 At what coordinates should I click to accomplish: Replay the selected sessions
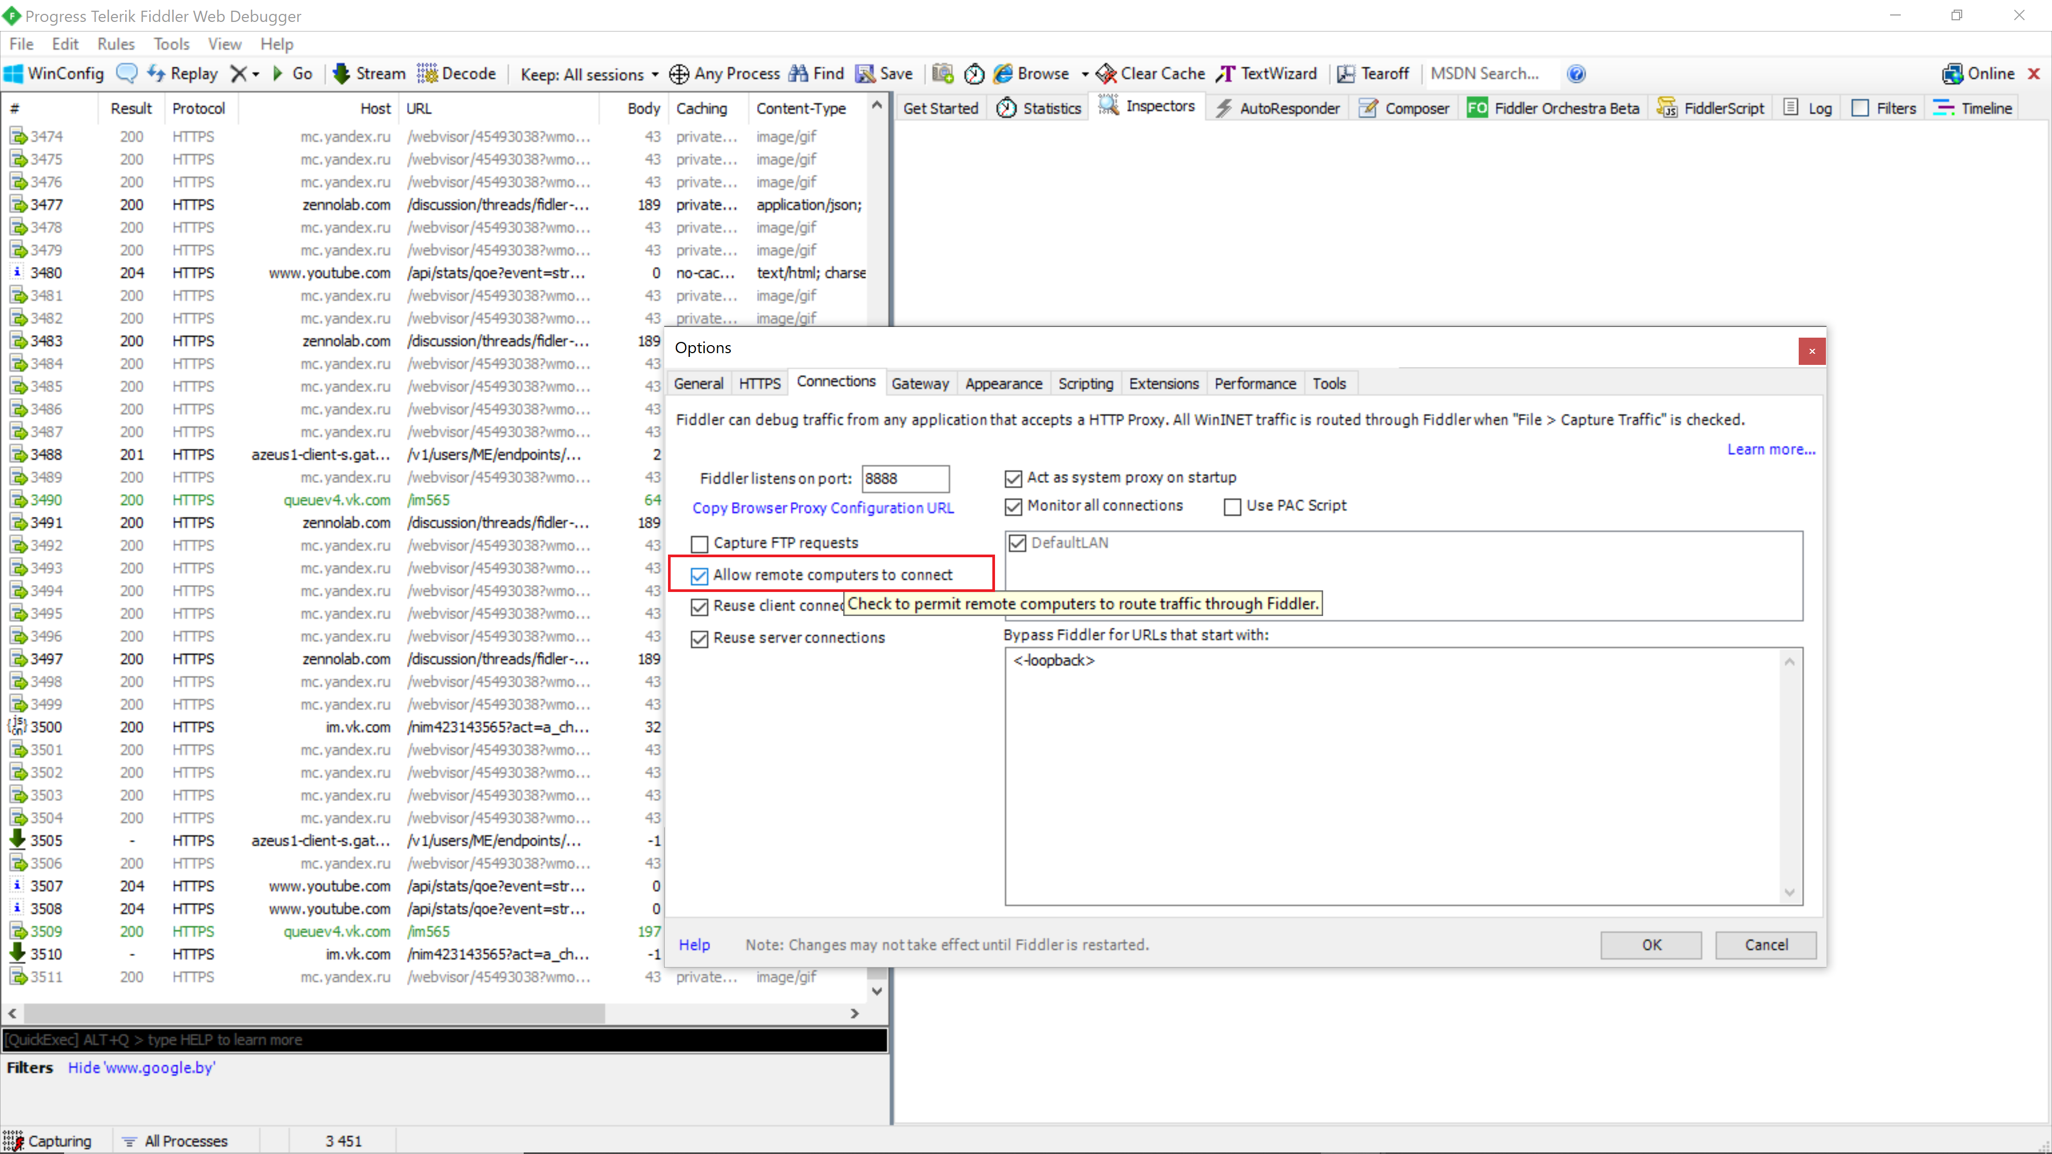point(182,73)
